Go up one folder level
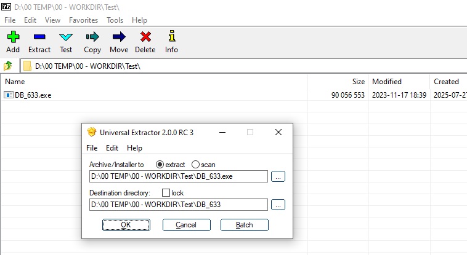The width and height of the screenshot is (467, 255). [x=8, y=66]
